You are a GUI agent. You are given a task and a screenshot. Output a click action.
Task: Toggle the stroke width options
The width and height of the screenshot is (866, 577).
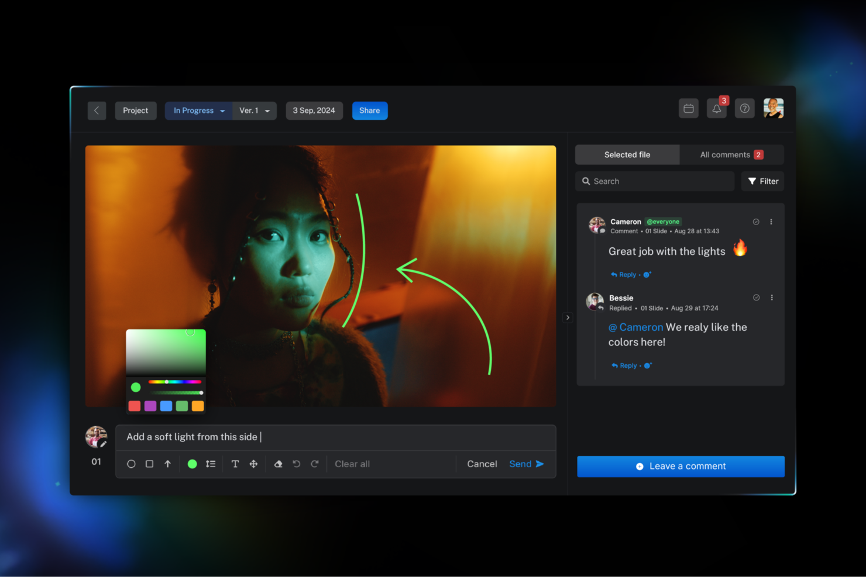[211, 464]
